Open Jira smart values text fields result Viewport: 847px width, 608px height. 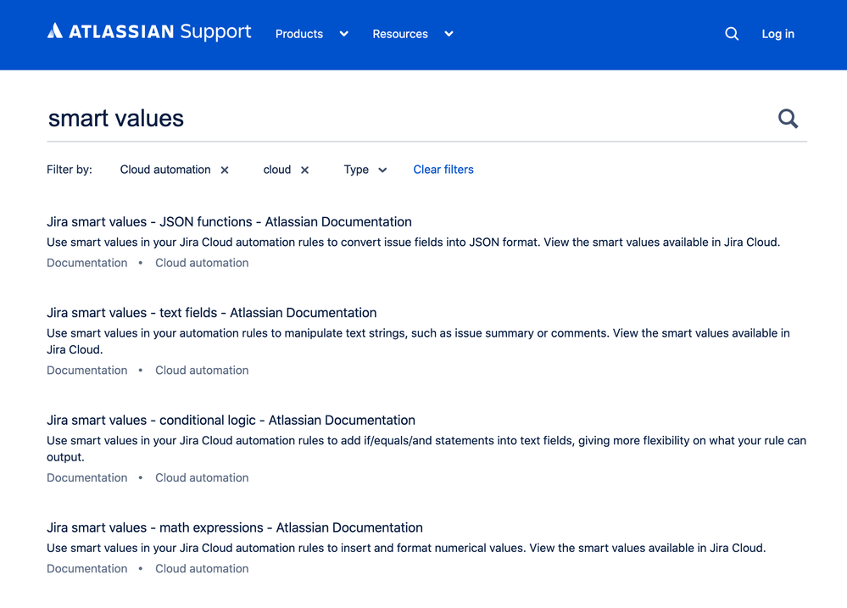[x=211, y=312]
